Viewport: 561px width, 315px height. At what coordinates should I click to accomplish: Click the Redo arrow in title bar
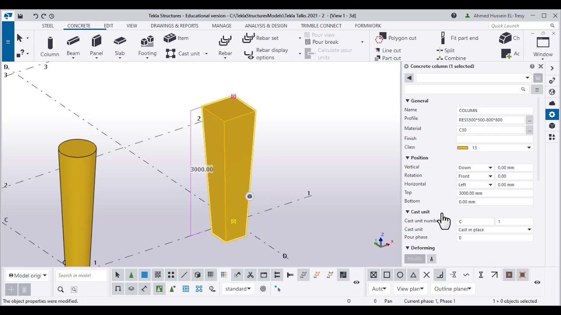click(x=43, y=16)
